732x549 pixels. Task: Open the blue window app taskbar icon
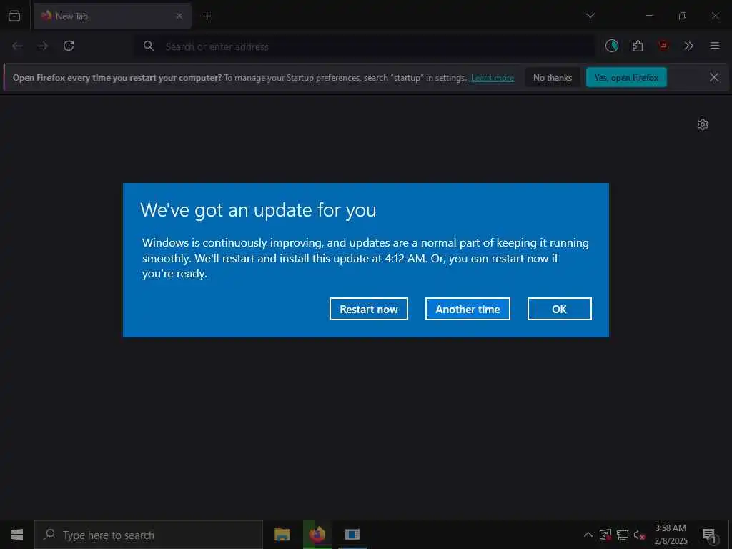click(x=352, y=535)
